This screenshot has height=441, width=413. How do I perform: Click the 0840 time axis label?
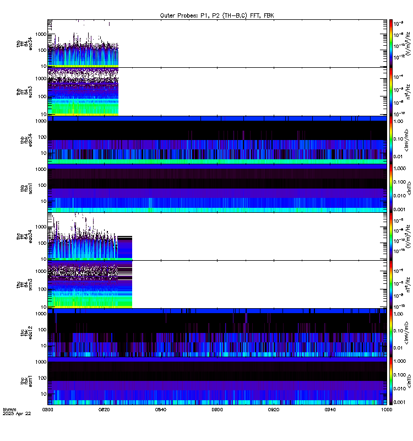coord(160,410)
